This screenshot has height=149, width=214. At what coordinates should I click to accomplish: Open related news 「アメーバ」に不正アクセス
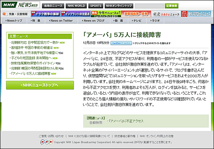point(126,121)
